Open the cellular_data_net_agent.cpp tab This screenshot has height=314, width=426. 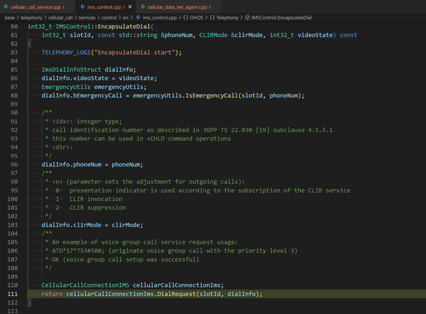[179, 7]
